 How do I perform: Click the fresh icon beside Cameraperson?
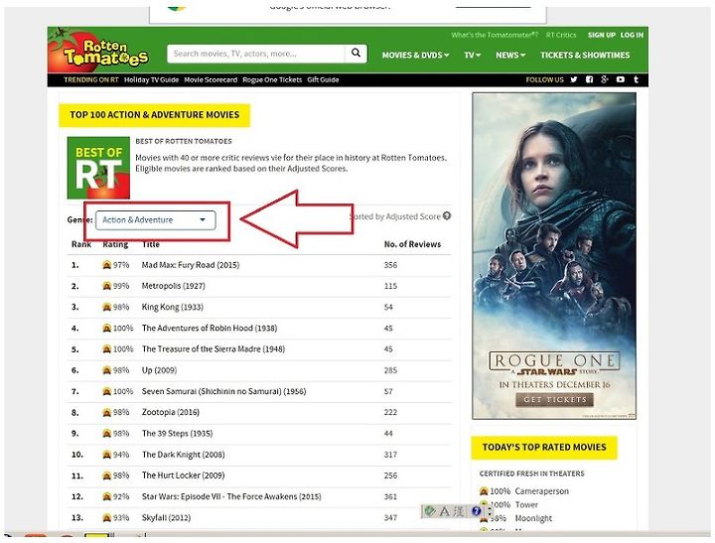click(x=484, y=491)
